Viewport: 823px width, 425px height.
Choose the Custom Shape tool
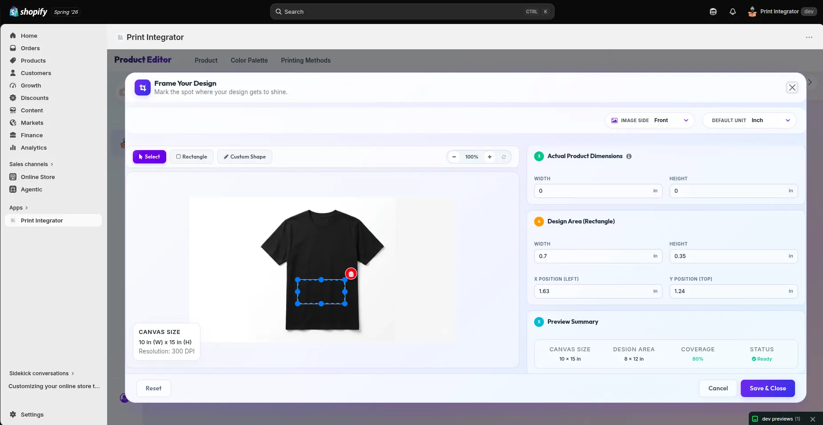click(244, 157)
